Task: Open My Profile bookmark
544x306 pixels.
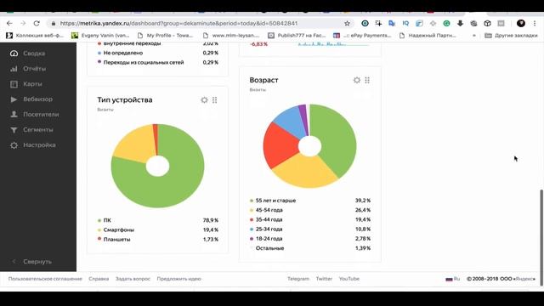Action: (x=165, y=36)
